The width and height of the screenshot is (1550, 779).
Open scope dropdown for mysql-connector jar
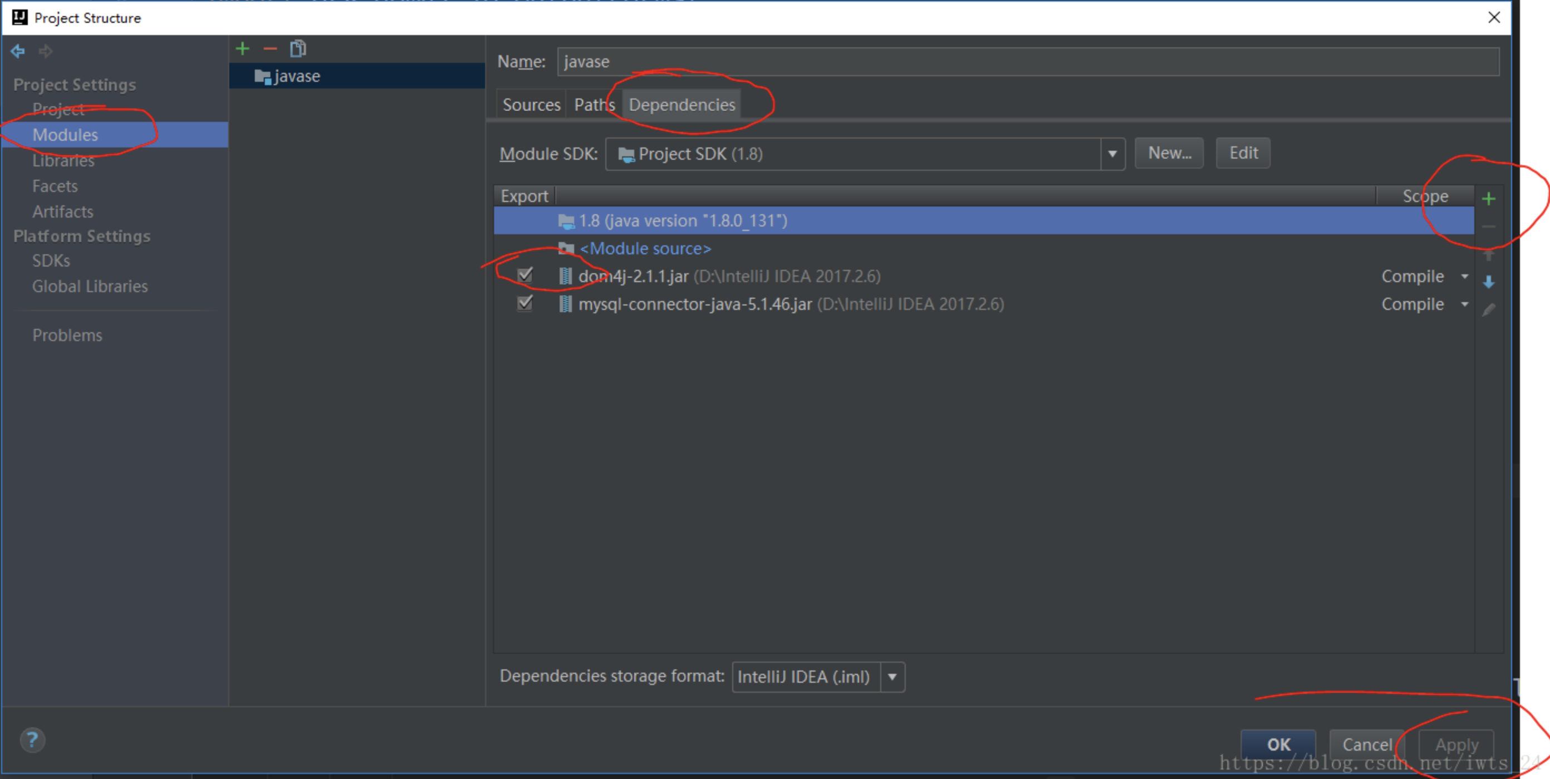pos(1464,304)
